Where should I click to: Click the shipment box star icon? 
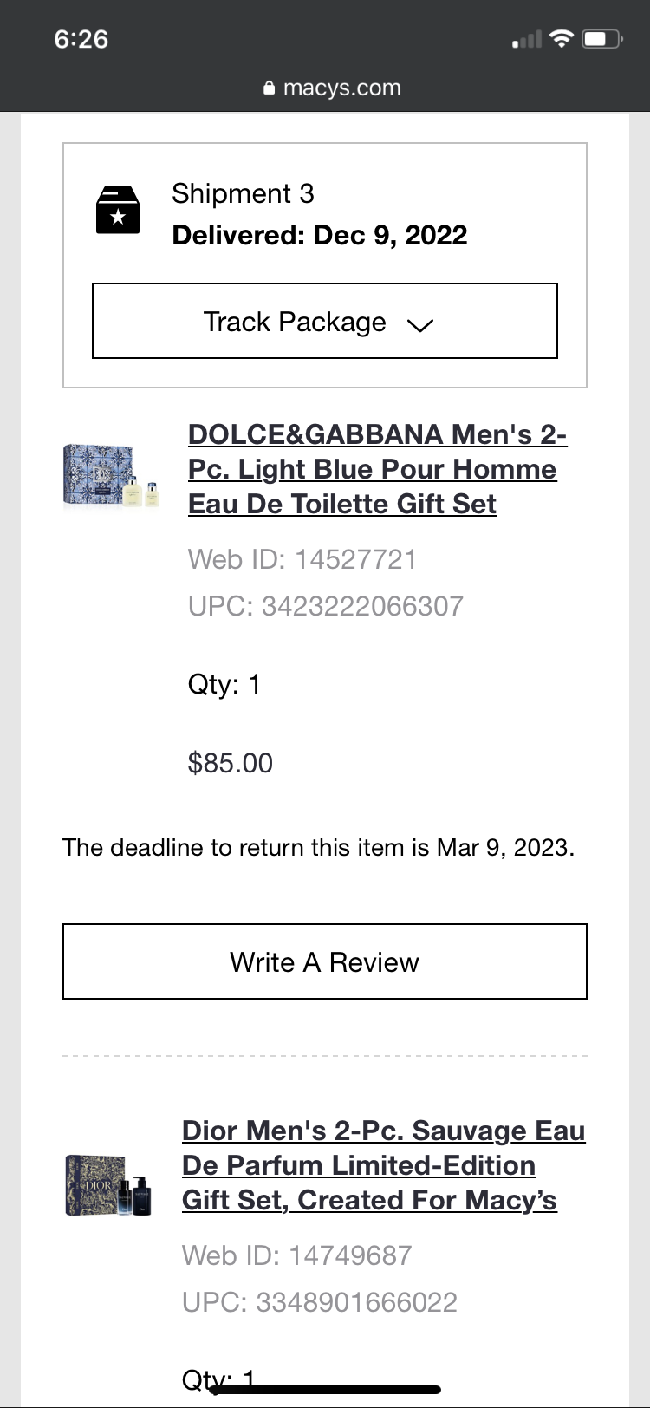pos(117,211)
